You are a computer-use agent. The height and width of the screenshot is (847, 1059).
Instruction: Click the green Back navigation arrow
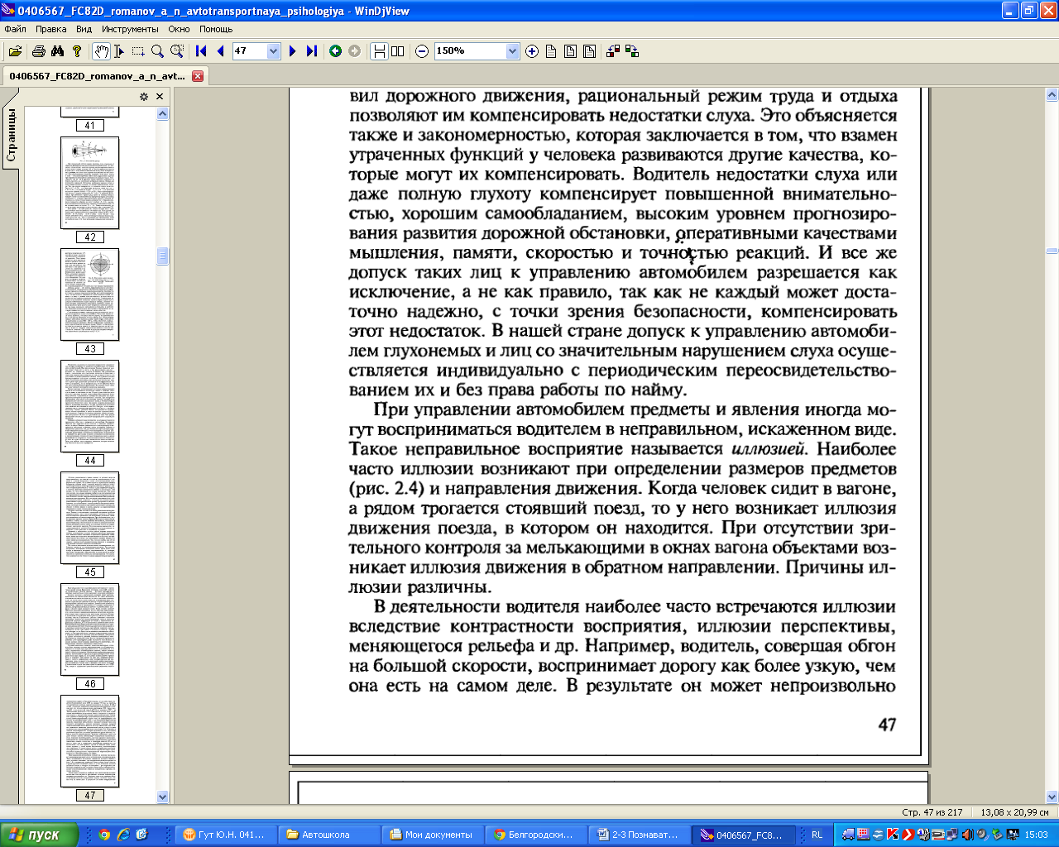(335, 51)
